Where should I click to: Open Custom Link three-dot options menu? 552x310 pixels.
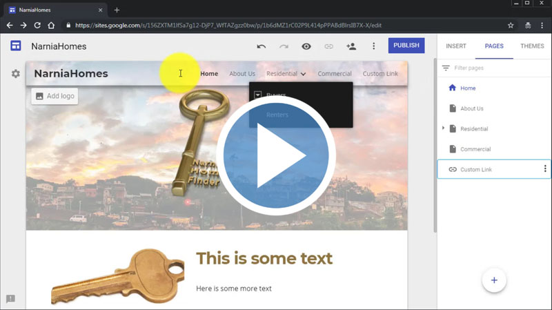pos(545,169)
